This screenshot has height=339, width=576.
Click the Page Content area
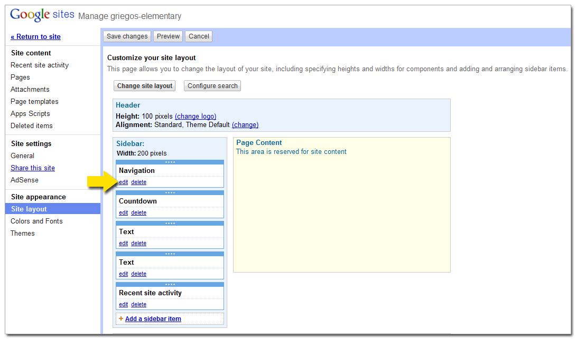click(341, 205)
